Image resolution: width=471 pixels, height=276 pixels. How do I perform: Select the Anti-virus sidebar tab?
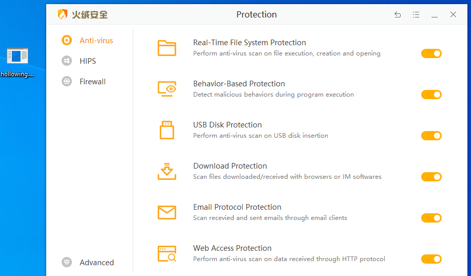point(96,41)
